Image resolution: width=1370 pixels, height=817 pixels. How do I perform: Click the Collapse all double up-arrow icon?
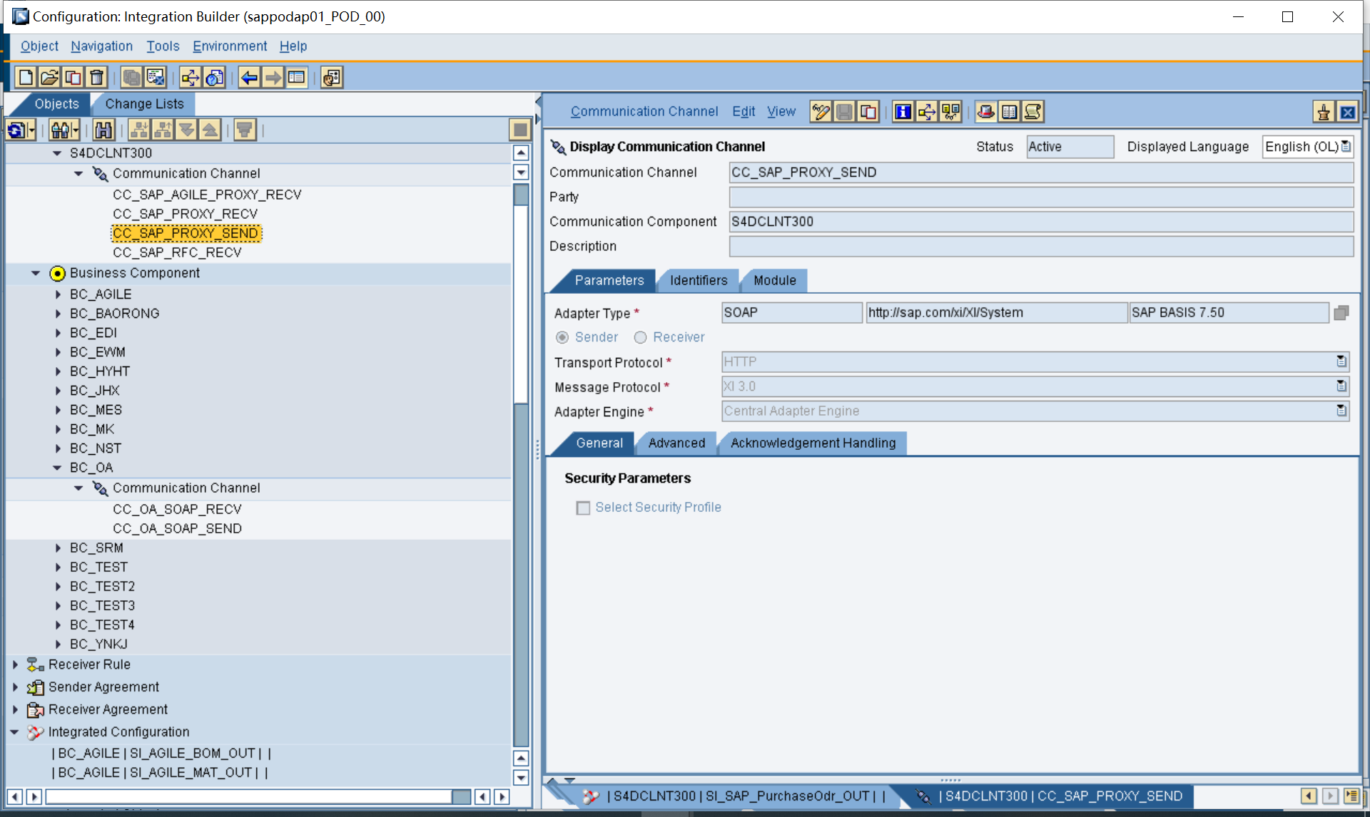[x=210, y=130]
